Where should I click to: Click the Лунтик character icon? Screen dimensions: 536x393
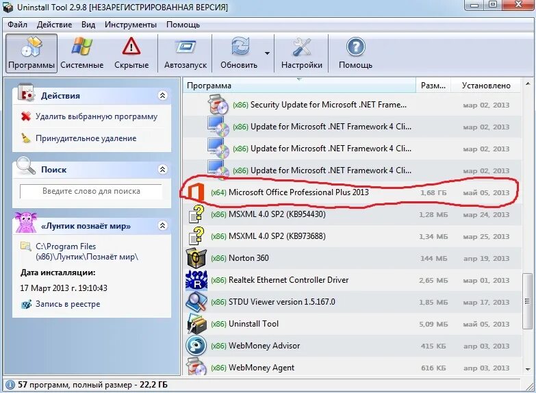[x=26, y=223]
